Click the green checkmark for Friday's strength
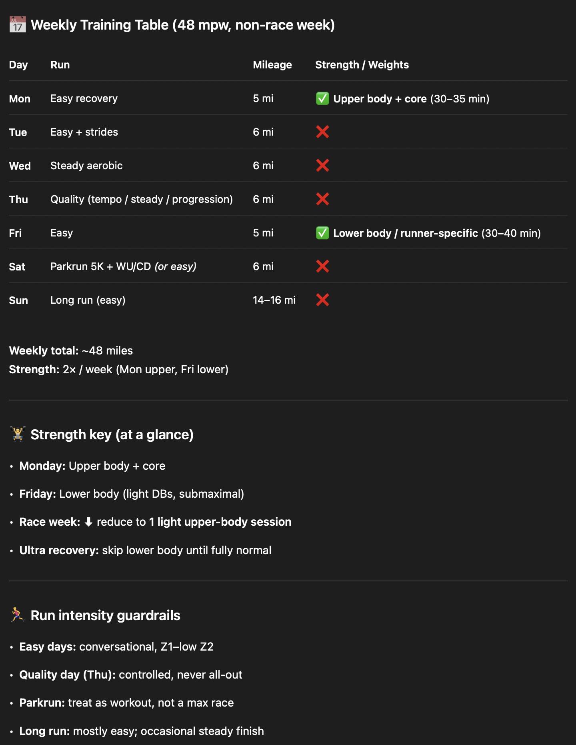 [322, 233]
